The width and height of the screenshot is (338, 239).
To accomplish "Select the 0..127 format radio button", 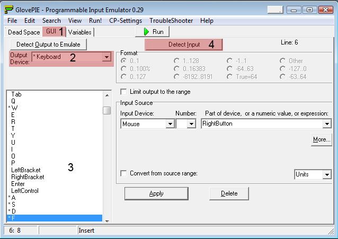I will 124,76.
